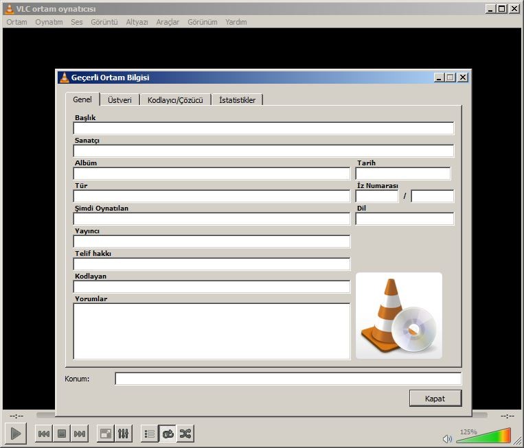524x448 pixels.
Task: Show the playlist via list icon
Action: coord(150,434)
